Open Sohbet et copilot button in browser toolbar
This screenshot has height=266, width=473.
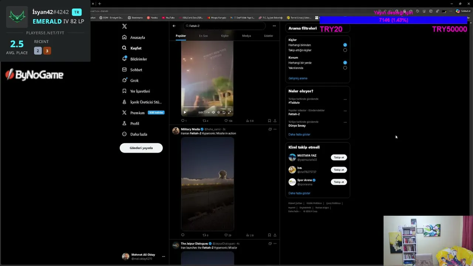pyautogui.click(x=463, y=11)
